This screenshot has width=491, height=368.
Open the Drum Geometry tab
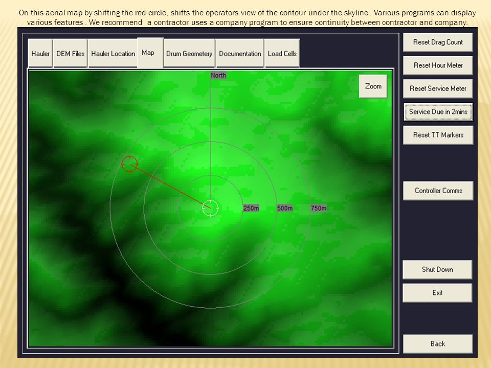click(189, 53)
